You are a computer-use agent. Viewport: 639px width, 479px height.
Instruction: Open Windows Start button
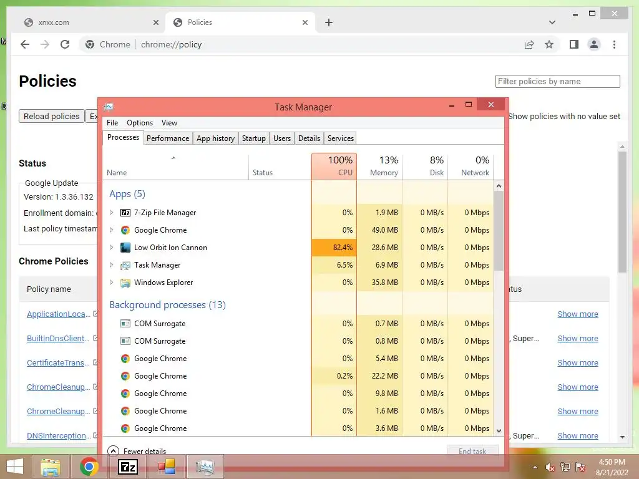(15, 467)
